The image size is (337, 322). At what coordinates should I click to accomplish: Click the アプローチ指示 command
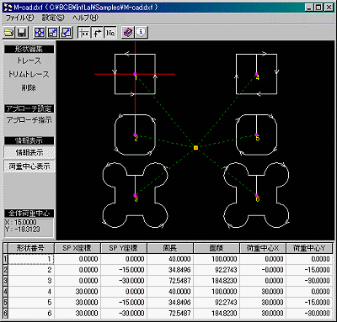pos(29,120)
